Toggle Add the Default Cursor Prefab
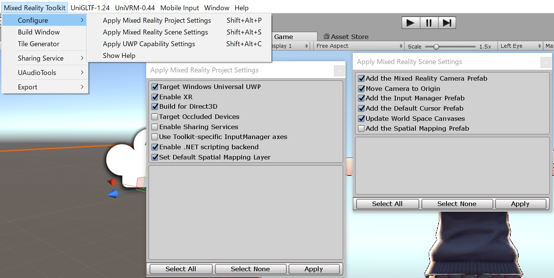Viewport: 554px width, 278px height. tap(361, 108)
